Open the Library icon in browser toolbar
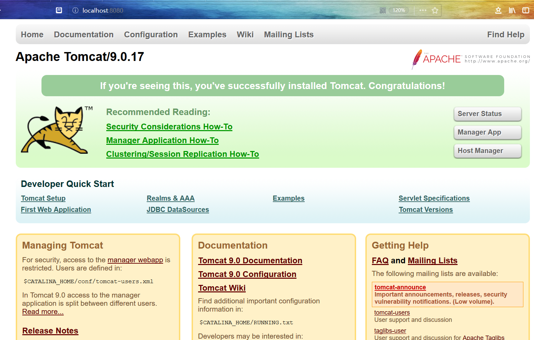534x340 pixels. [x=512, y=10]
